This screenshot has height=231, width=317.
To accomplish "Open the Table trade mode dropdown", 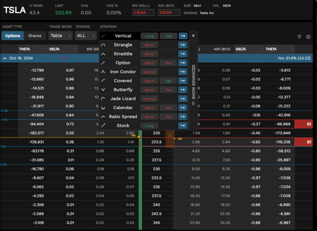I will coord(60,36).
